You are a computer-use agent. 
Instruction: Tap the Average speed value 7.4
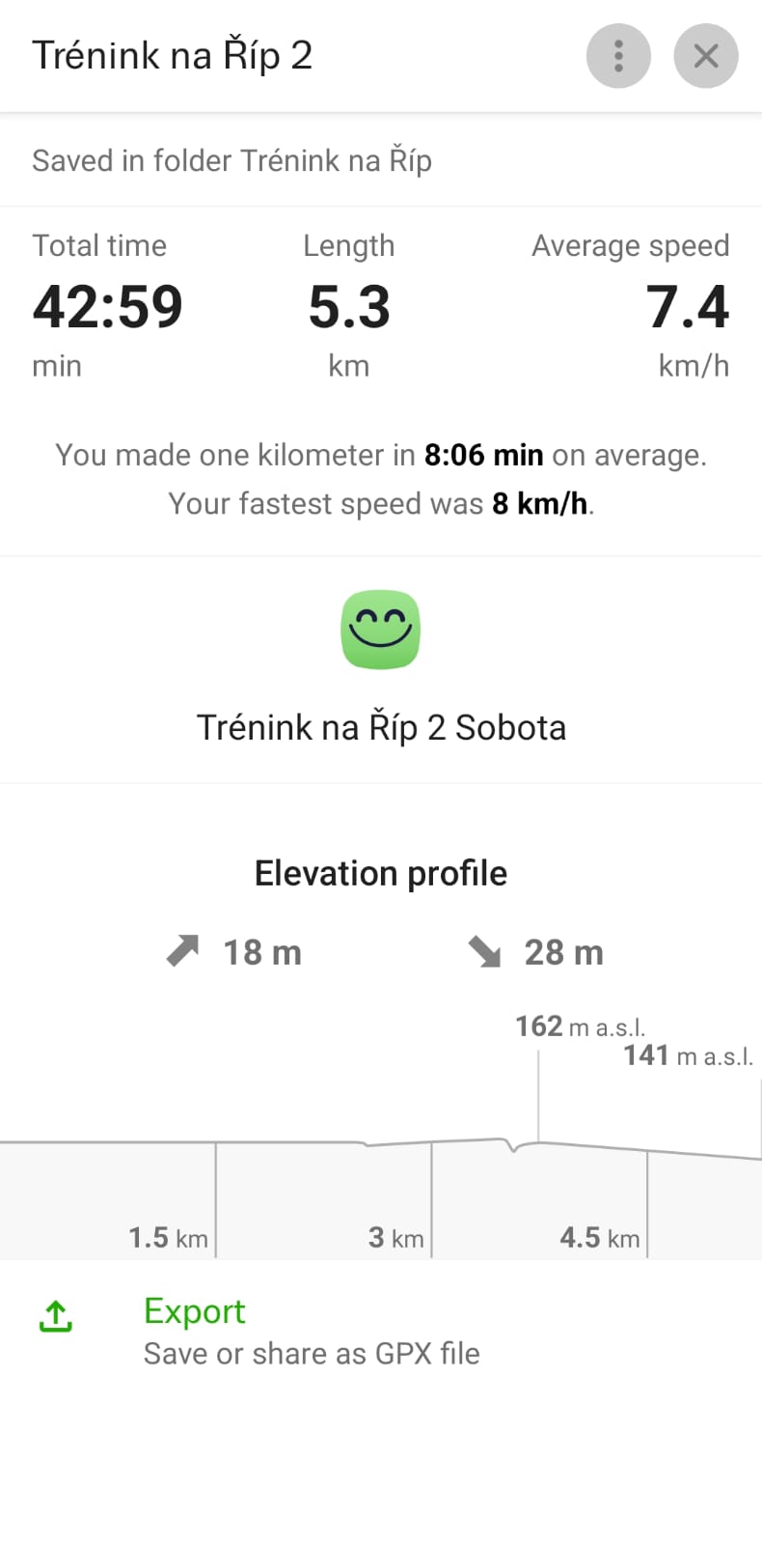(x=687, y=307)
